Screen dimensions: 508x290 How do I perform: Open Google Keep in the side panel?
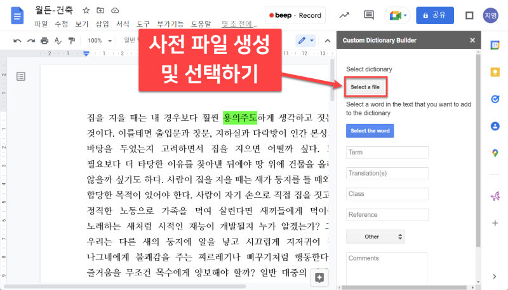[495, 72]
